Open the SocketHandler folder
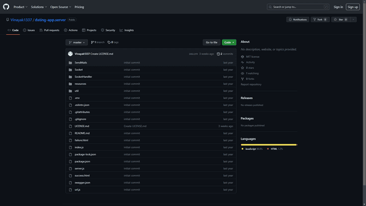366x206 pixels. point(83,77)
